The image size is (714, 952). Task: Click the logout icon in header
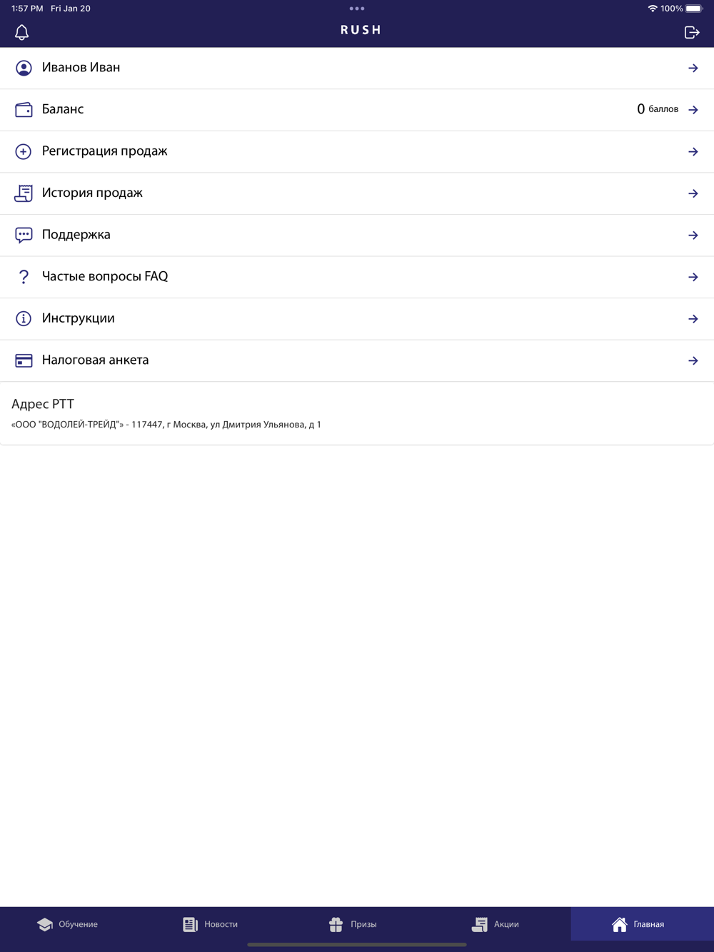point(691,32)
